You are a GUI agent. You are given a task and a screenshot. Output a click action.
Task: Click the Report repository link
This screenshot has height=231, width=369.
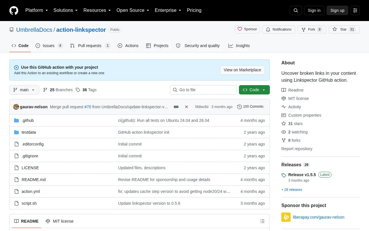coord(297,149)
